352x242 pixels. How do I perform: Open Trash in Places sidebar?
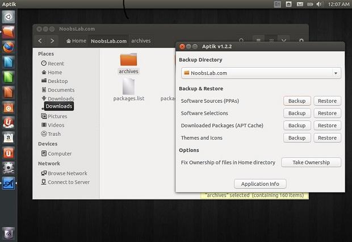[51, 134]
